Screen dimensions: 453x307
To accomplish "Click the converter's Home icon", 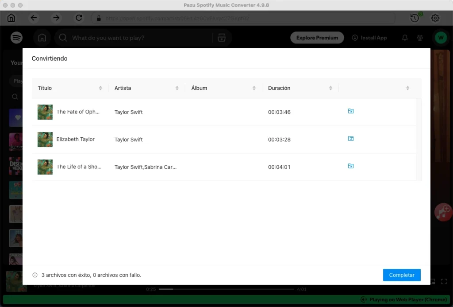I will pyautogui.click(x=11, y=18).
